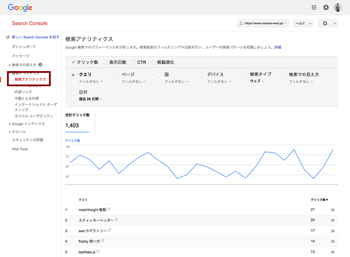
Task: Click double-arrow icon for スティッキーヘッダー row
Action: coord(332,220)
